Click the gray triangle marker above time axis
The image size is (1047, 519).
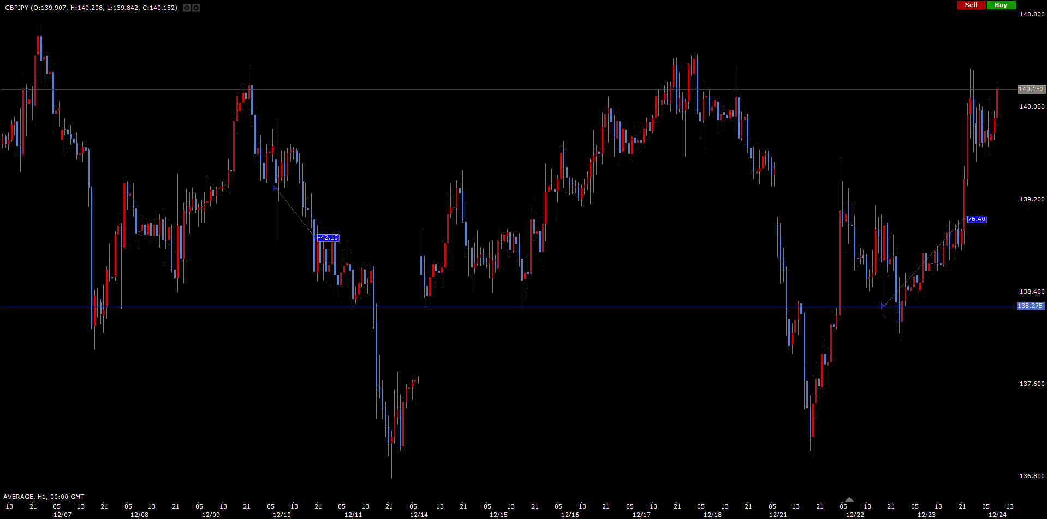(x=849, y=499)
